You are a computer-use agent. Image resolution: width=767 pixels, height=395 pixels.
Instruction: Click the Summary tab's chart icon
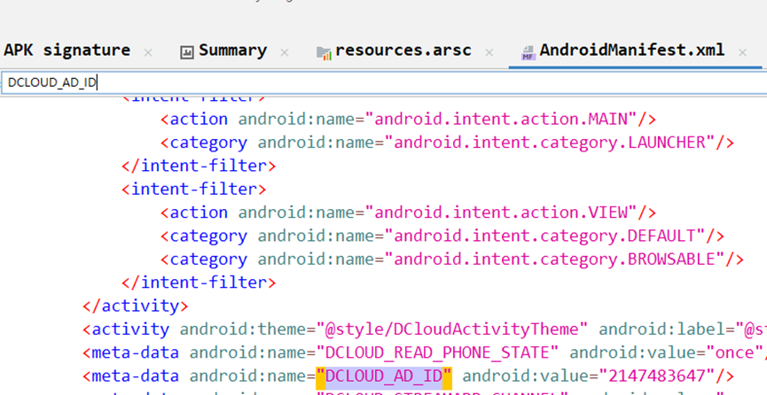coord(187,52)
